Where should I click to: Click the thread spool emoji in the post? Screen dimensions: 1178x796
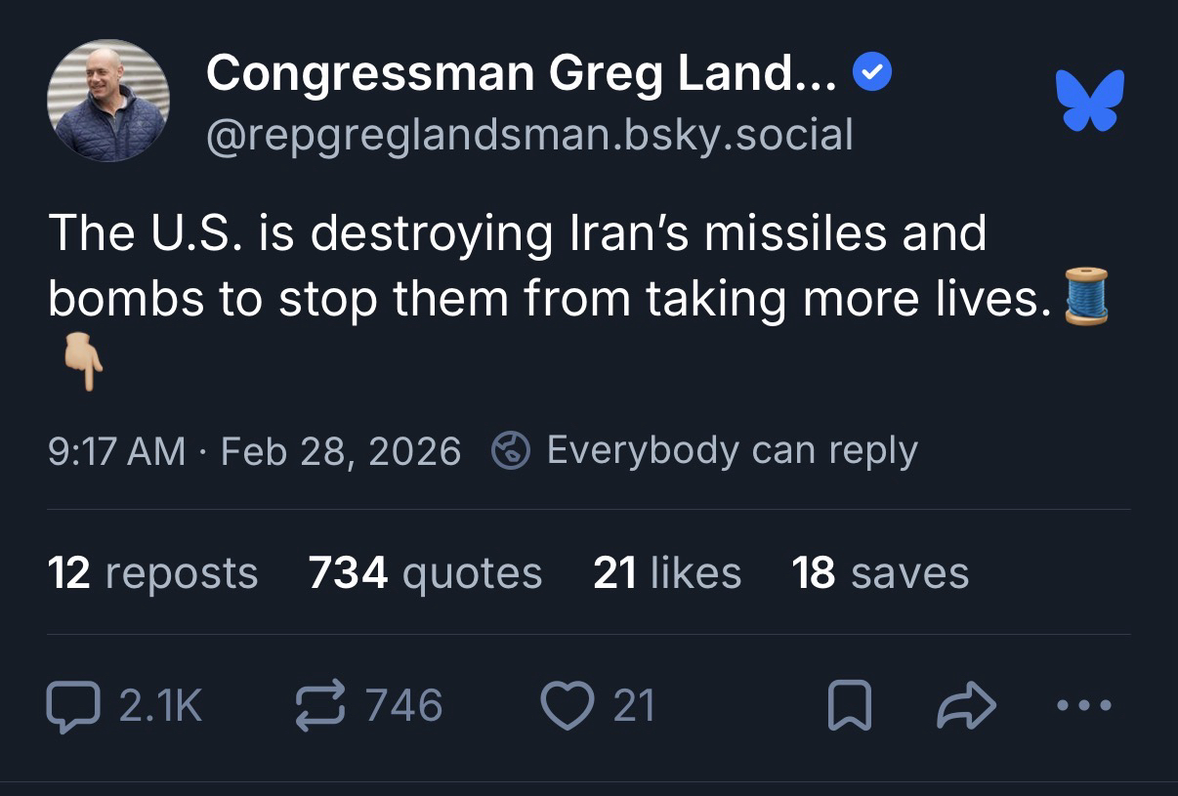[1087, 296]
